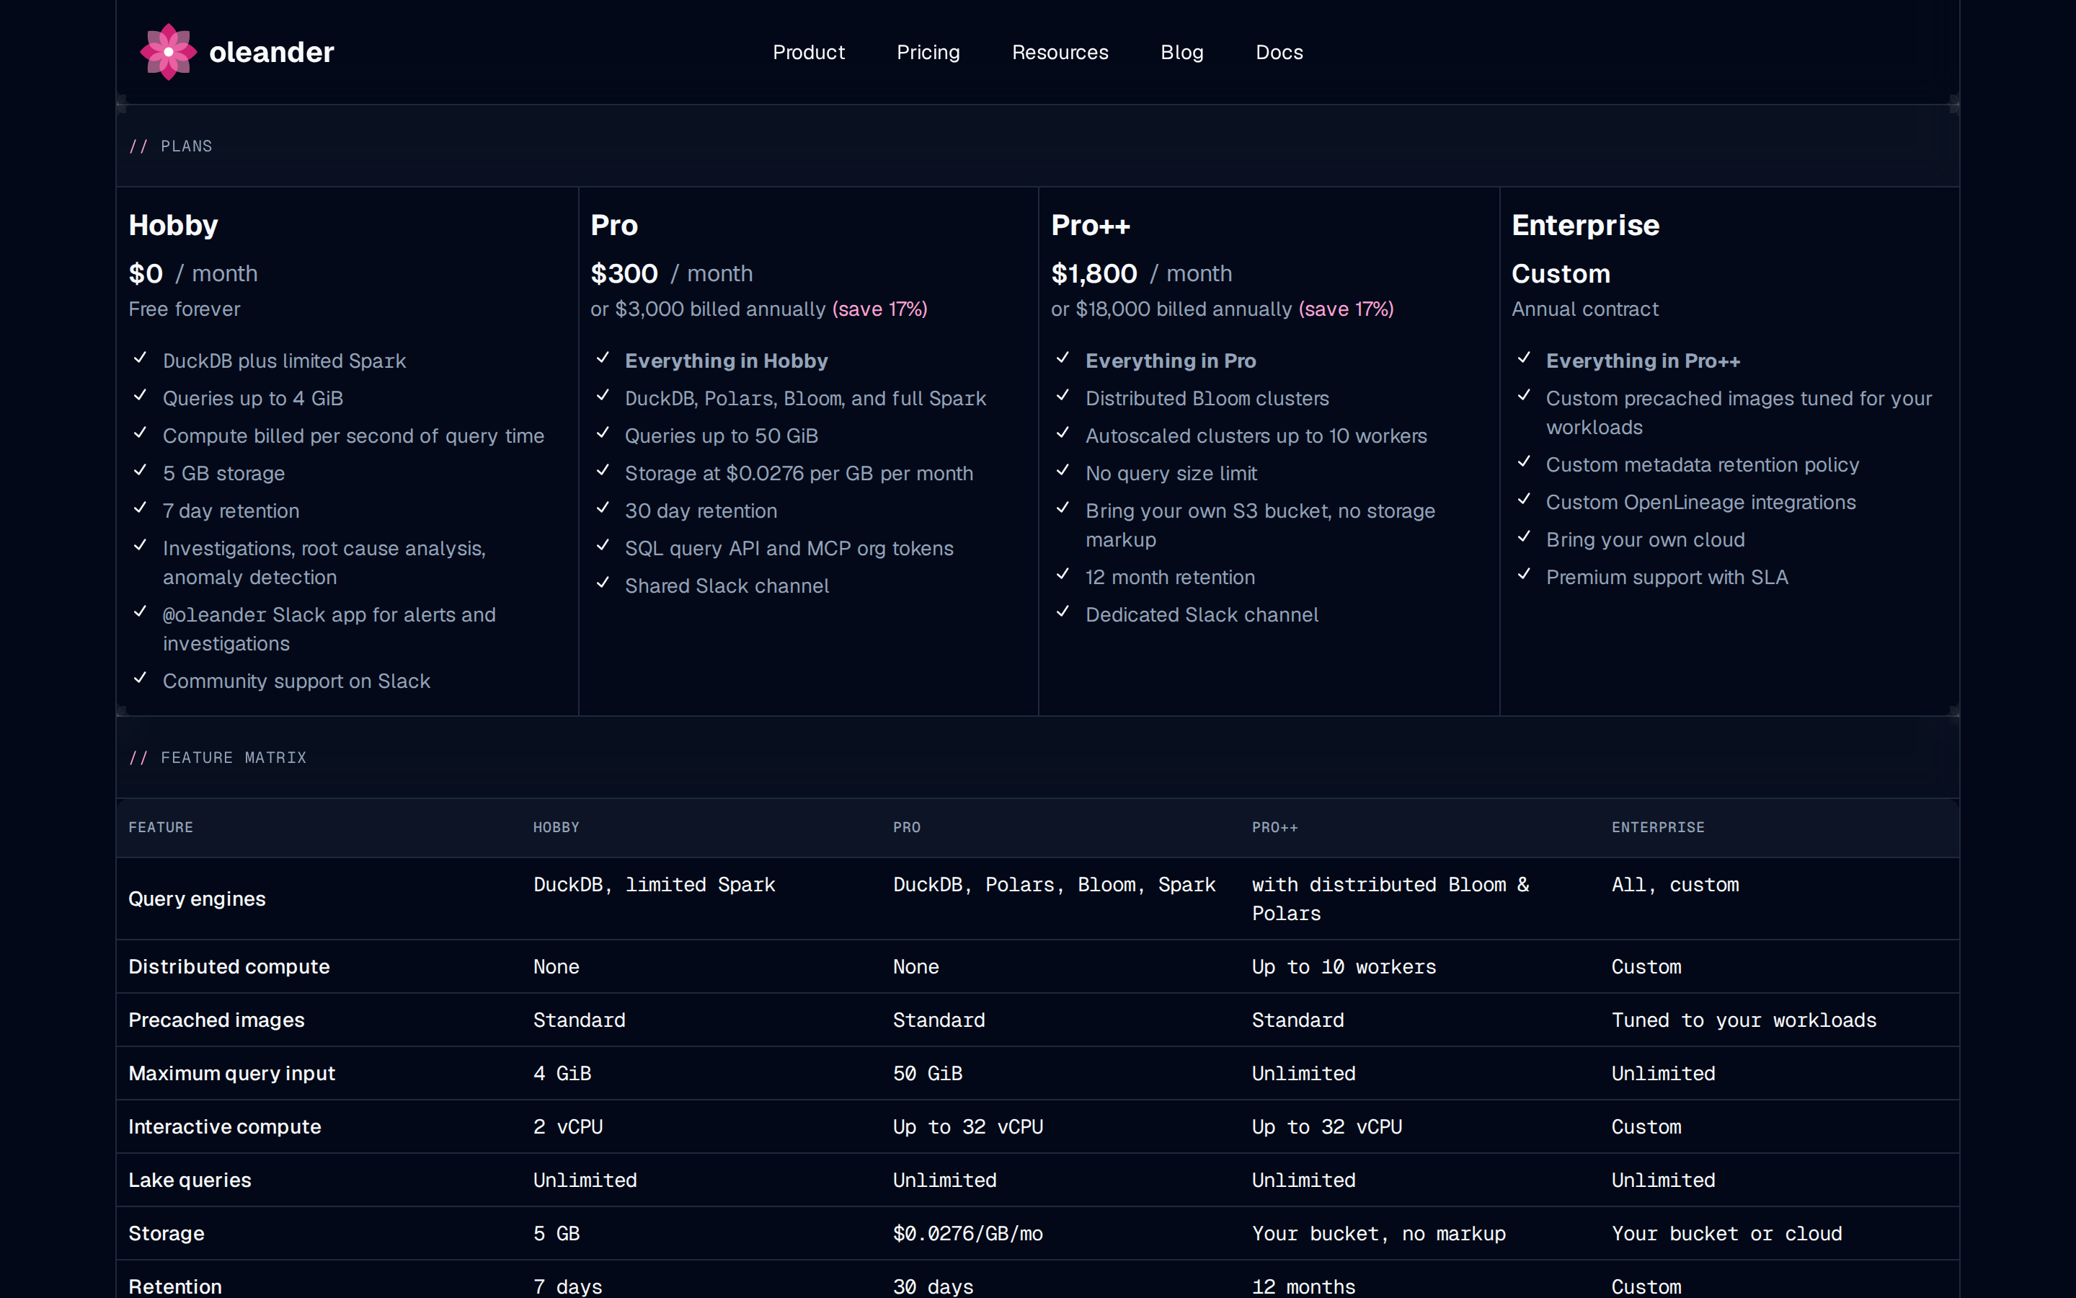Viewport: 2076px width, 1298px height.
Task: Open the Product menu
Action: click(x=808, y=53)
